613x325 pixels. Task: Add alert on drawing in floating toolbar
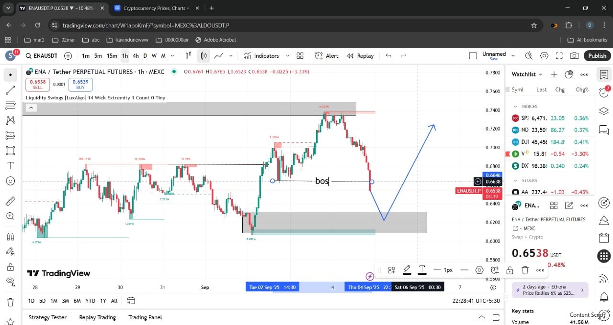click(495, 270)
